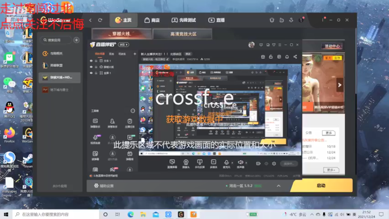This screenshot has height=219, width=389.
Task: Select 穿越火线+HD in WeGame sidebar
Action: [x=59, y=77]
